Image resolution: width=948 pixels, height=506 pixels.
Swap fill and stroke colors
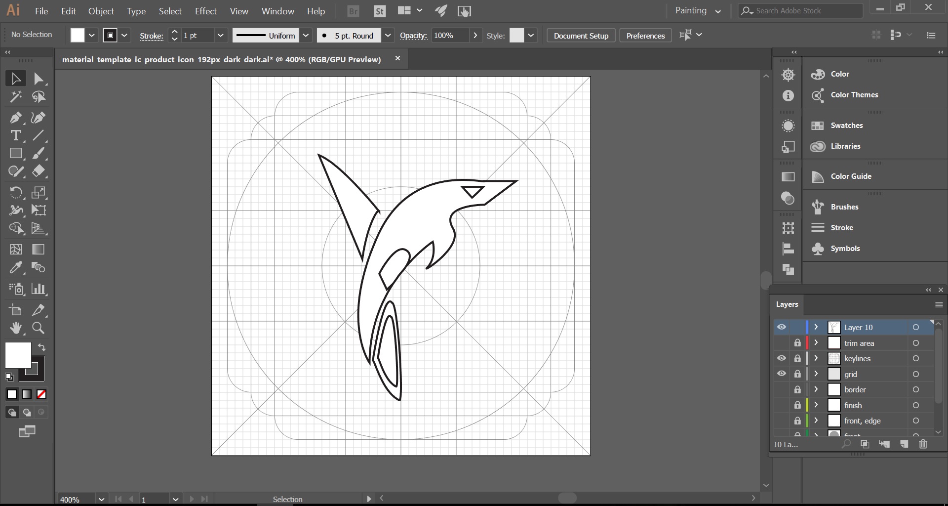42,347
